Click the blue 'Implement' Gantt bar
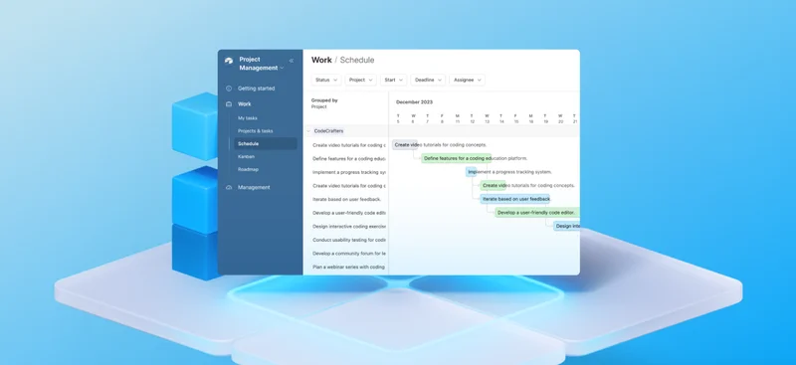Screen dimensions: 796x365 point(472,172)
